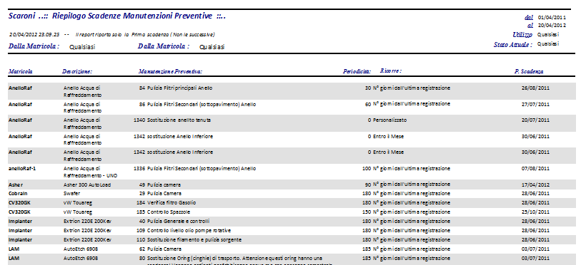Screen dimensions: 581x265
Task: Select the 'Cobrain' matricola
Action: [x=18, y=193]
